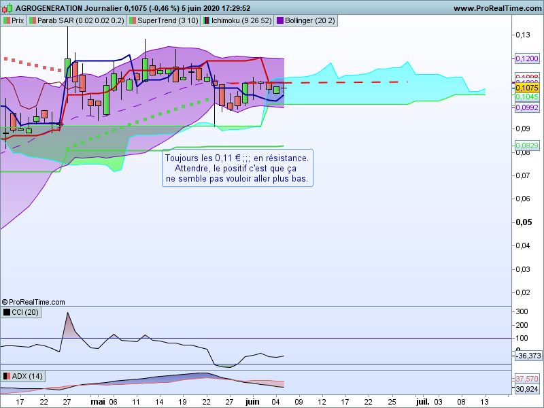This screenshot has width=544, height=408.
Task: Click the 0,07 price axis tick
Action: (523, 175)
